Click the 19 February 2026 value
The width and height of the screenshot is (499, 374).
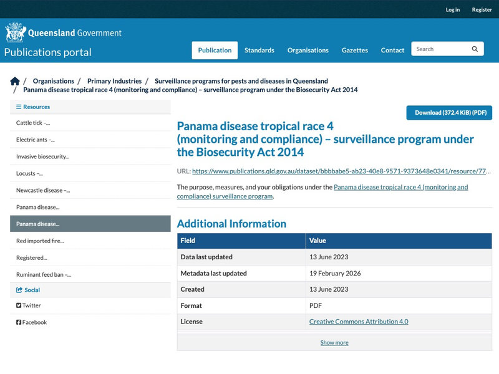pyautogui.click(x=335, y=273)
